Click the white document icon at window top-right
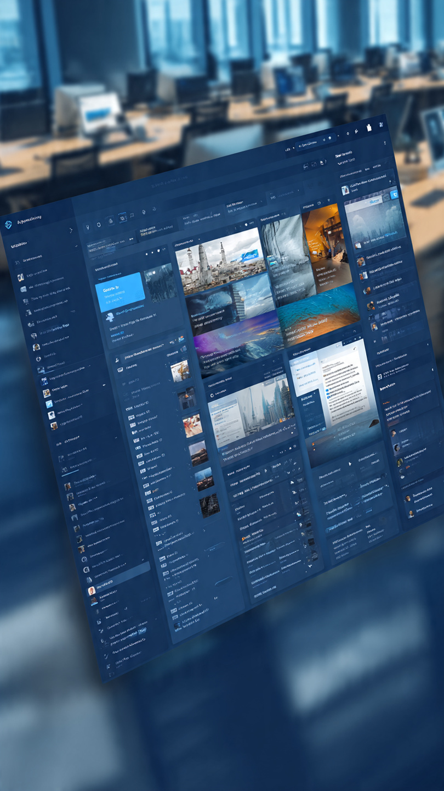Image resolution: width=444 pixels, height=791 pixels. coord(369,128)
